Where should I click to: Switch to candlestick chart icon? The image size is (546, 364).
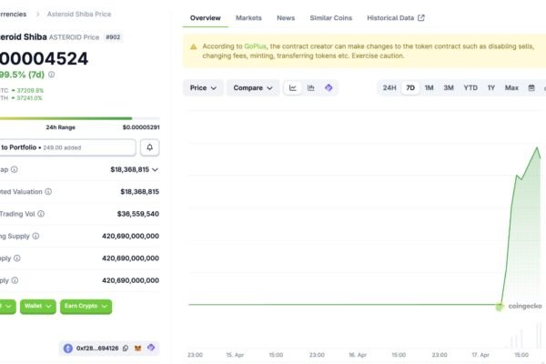310,87
